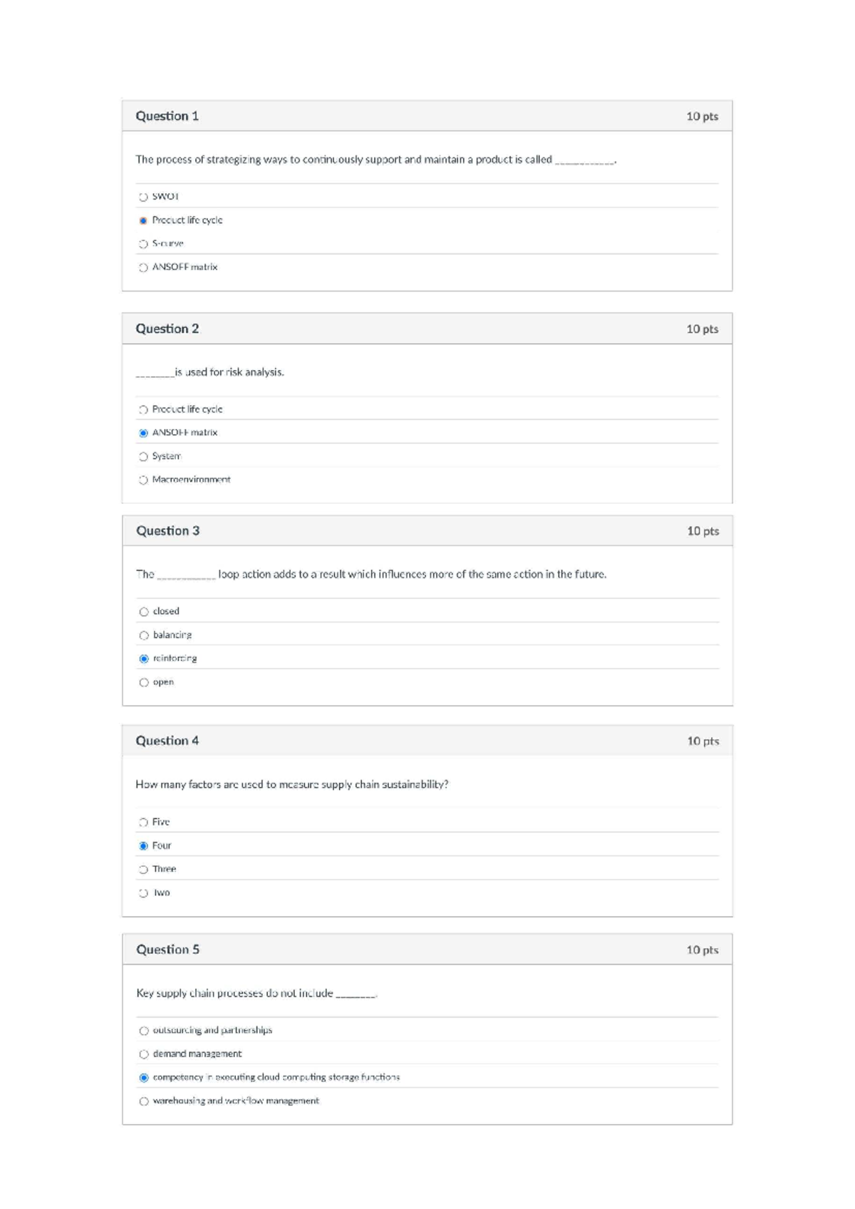Select outsourcing and partnerships option

pos(144,1031)
